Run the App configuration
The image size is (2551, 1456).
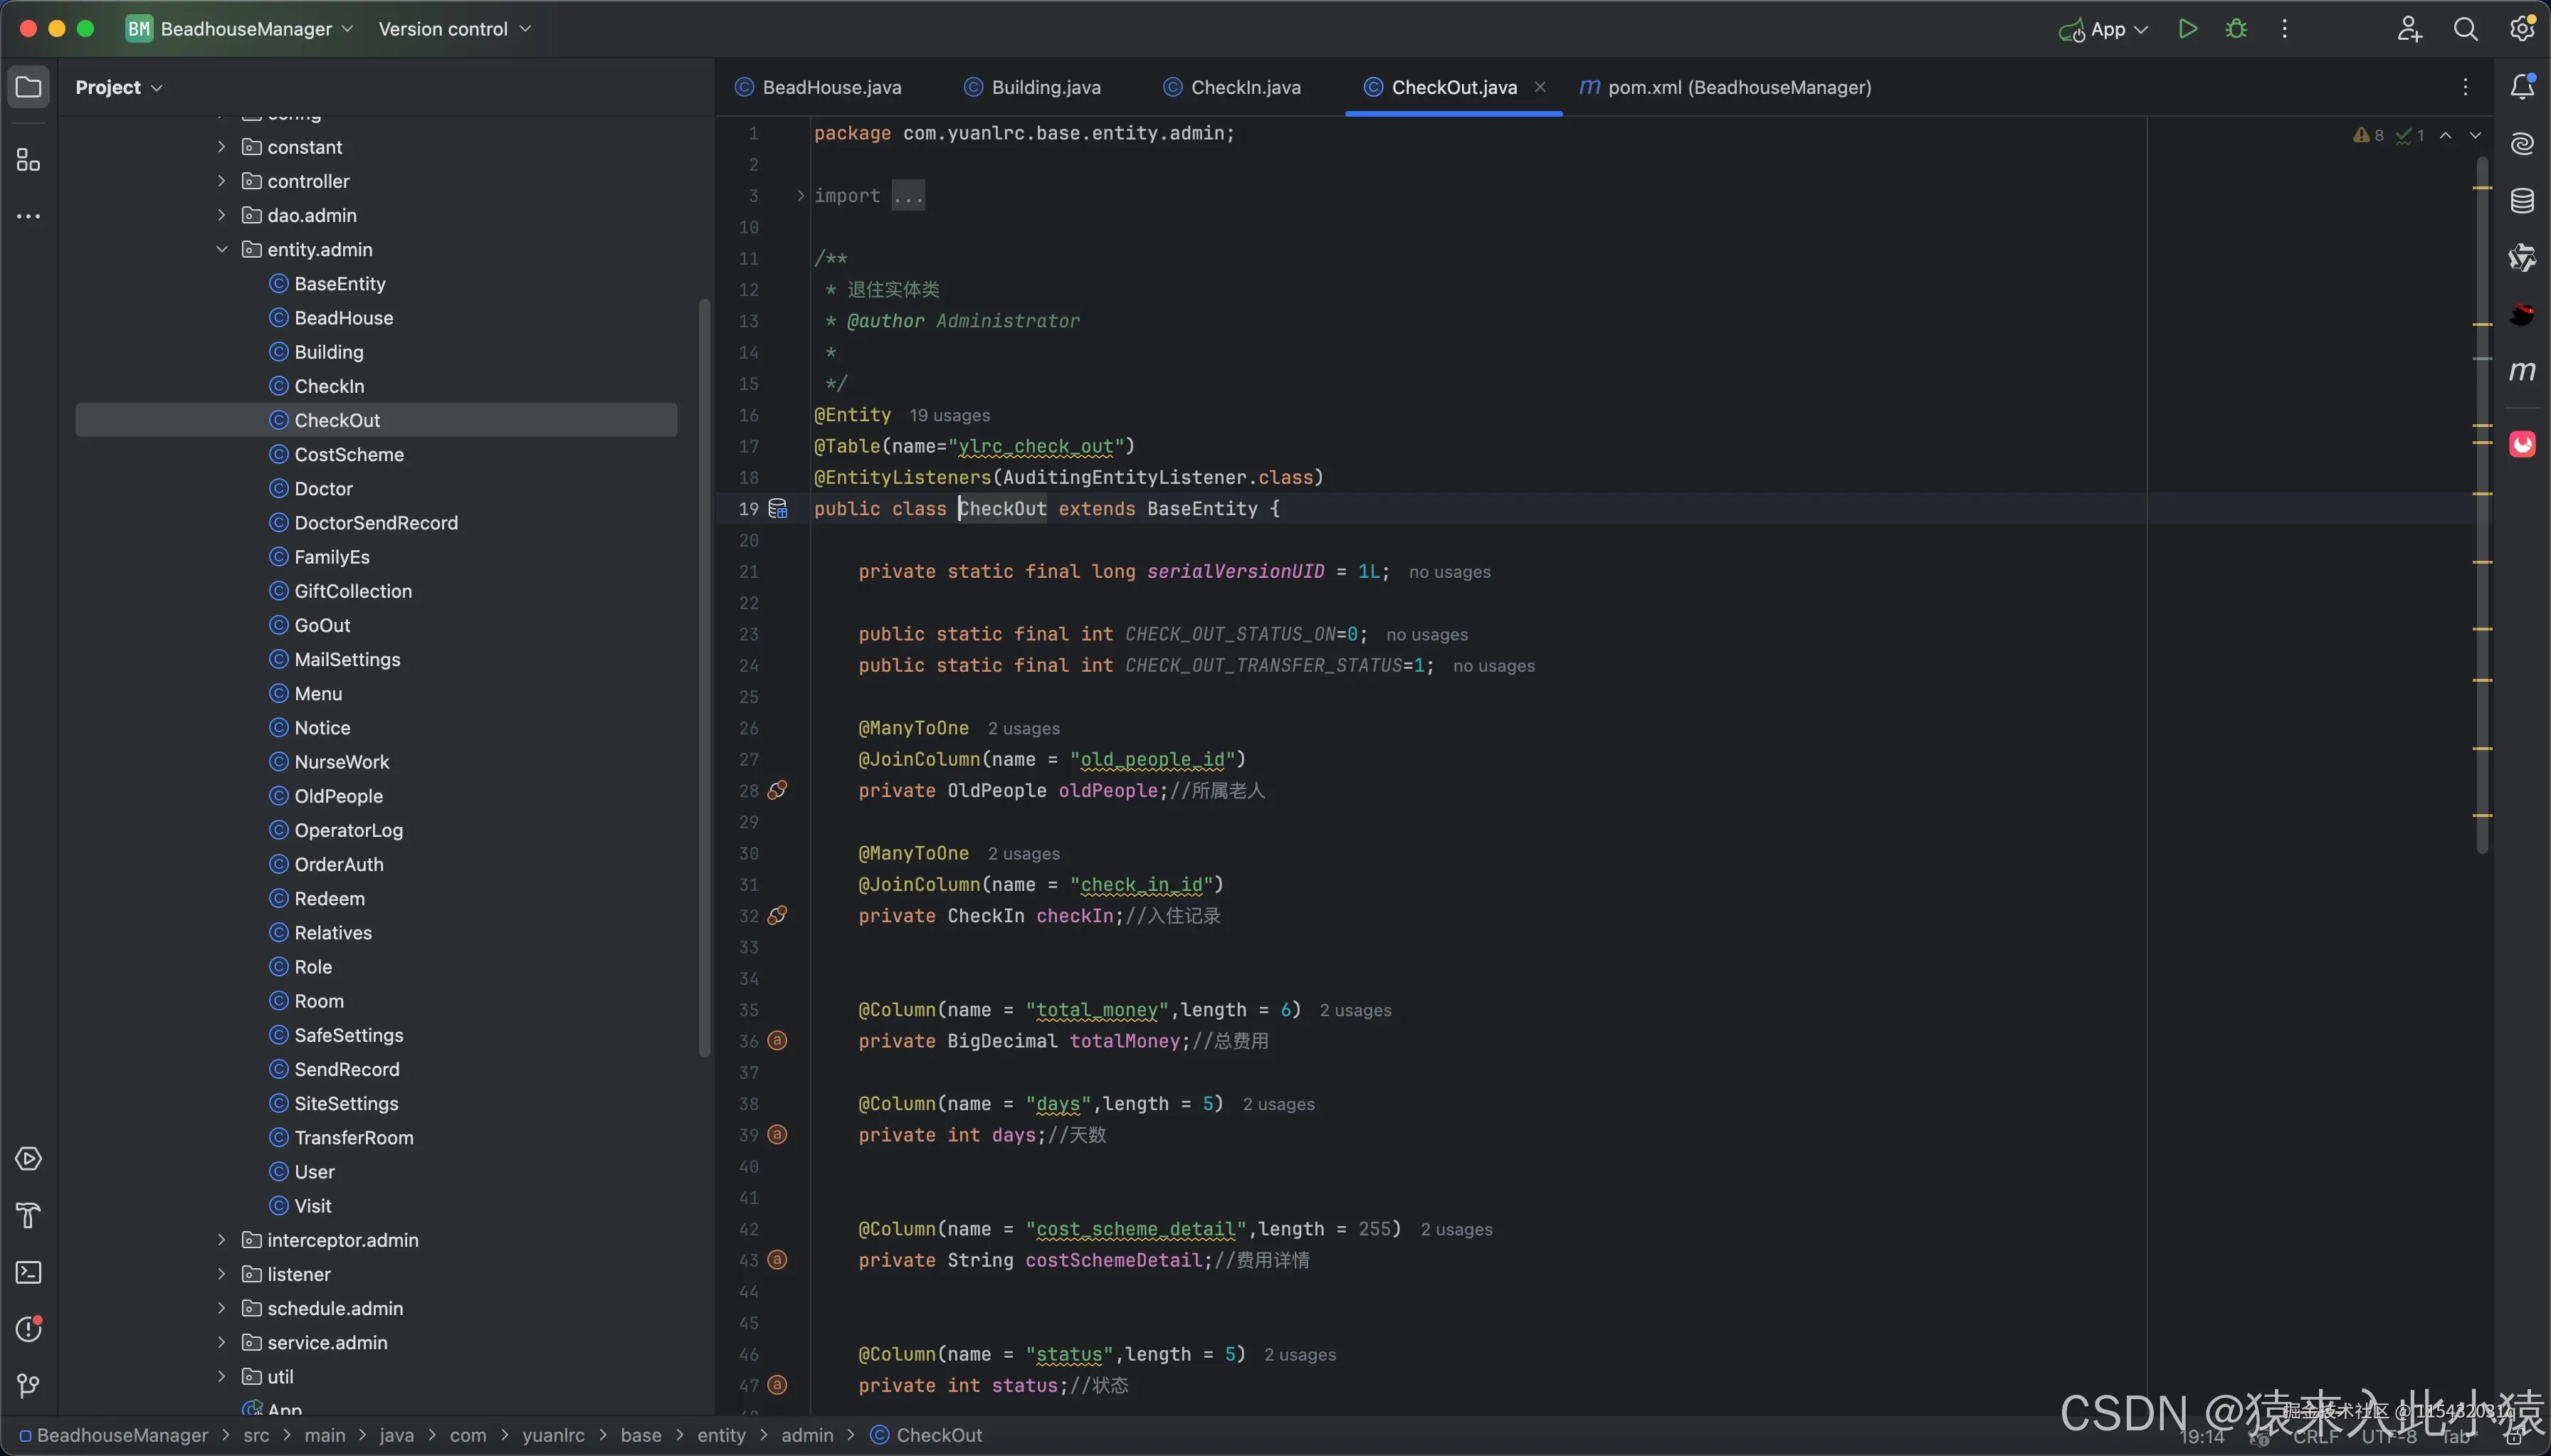(x=2187, y=29)
